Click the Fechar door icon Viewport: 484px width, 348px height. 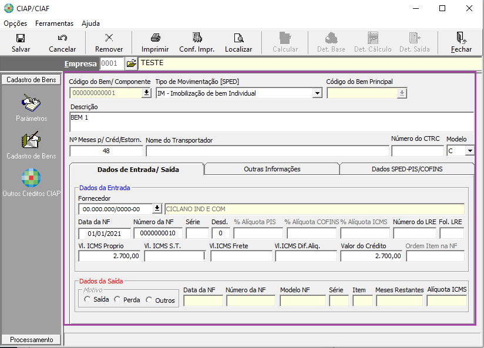pos(461,38)
